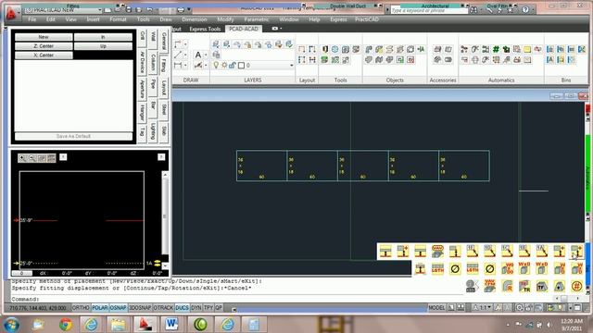
Task: Click first Accessories panel icon
Action: tap(437, 49)
